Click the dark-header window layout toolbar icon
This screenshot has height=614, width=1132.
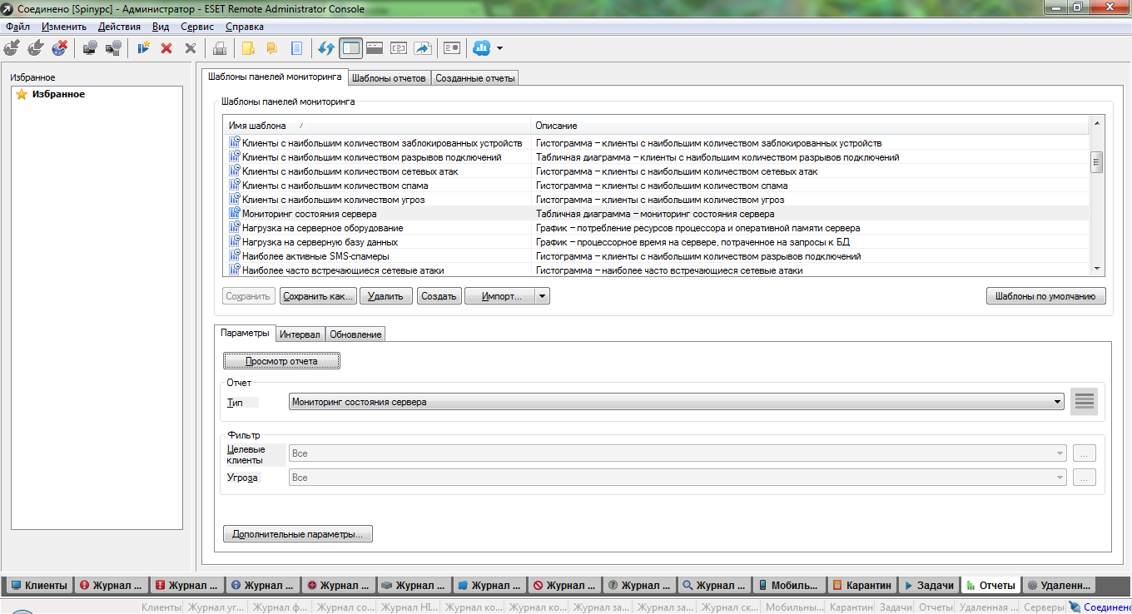coord(375,48)
